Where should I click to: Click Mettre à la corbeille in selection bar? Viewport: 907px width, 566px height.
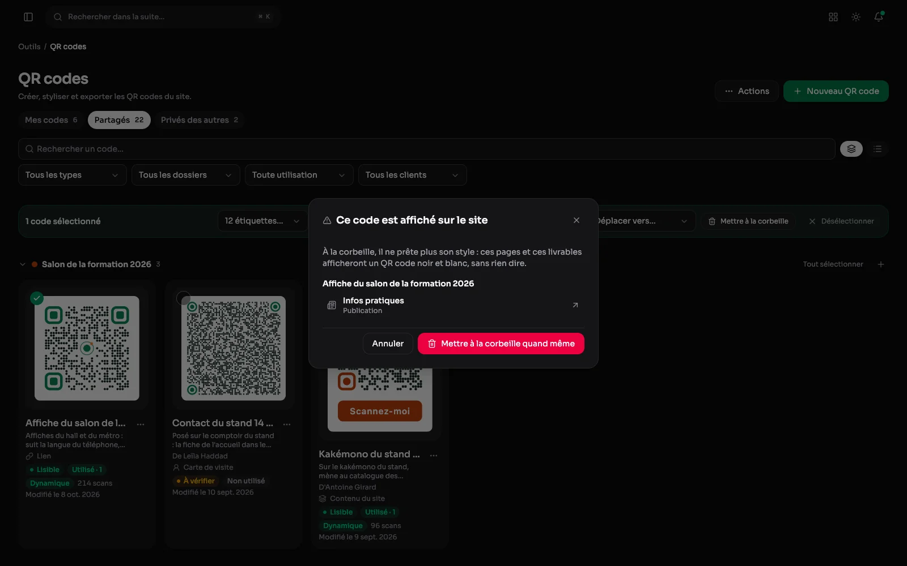point(748,221)
